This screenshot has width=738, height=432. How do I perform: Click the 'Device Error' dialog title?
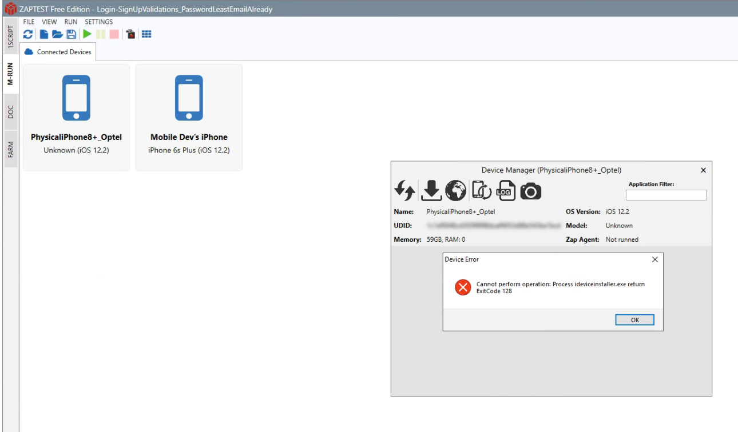tap(462, 259)
